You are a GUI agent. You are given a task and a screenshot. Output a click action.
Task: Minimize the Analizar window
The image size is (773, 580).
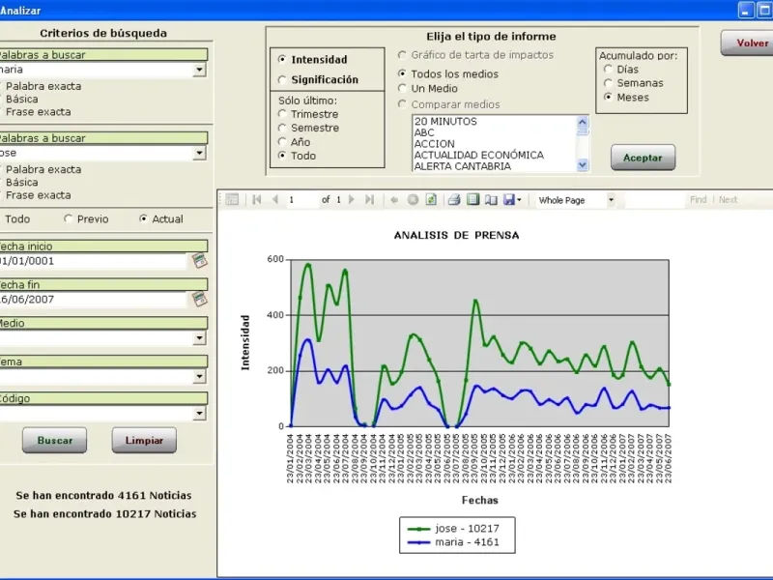[746, 10]
